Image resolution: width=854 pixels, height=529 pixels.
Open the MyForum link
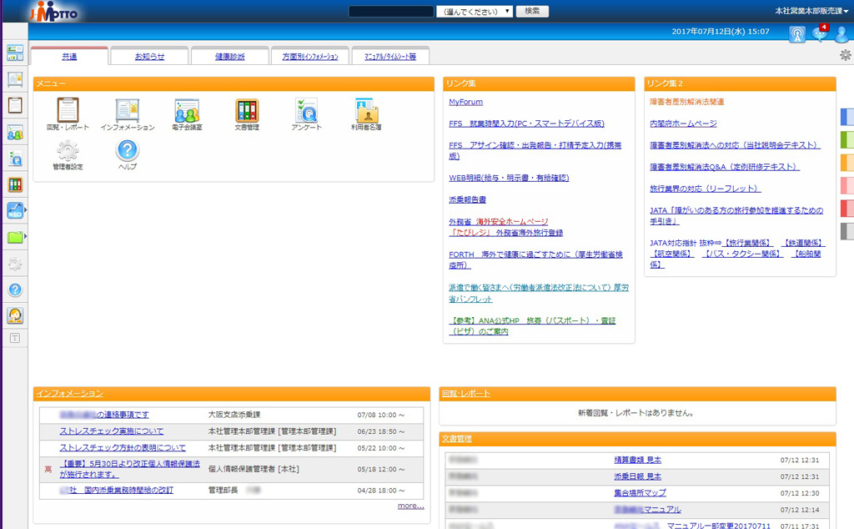click(x=465, y=102)
